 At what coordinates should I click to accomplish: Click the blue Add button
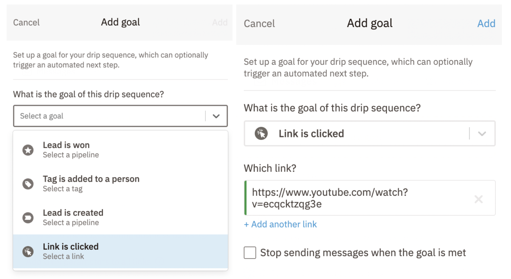(x=486, y=24)
